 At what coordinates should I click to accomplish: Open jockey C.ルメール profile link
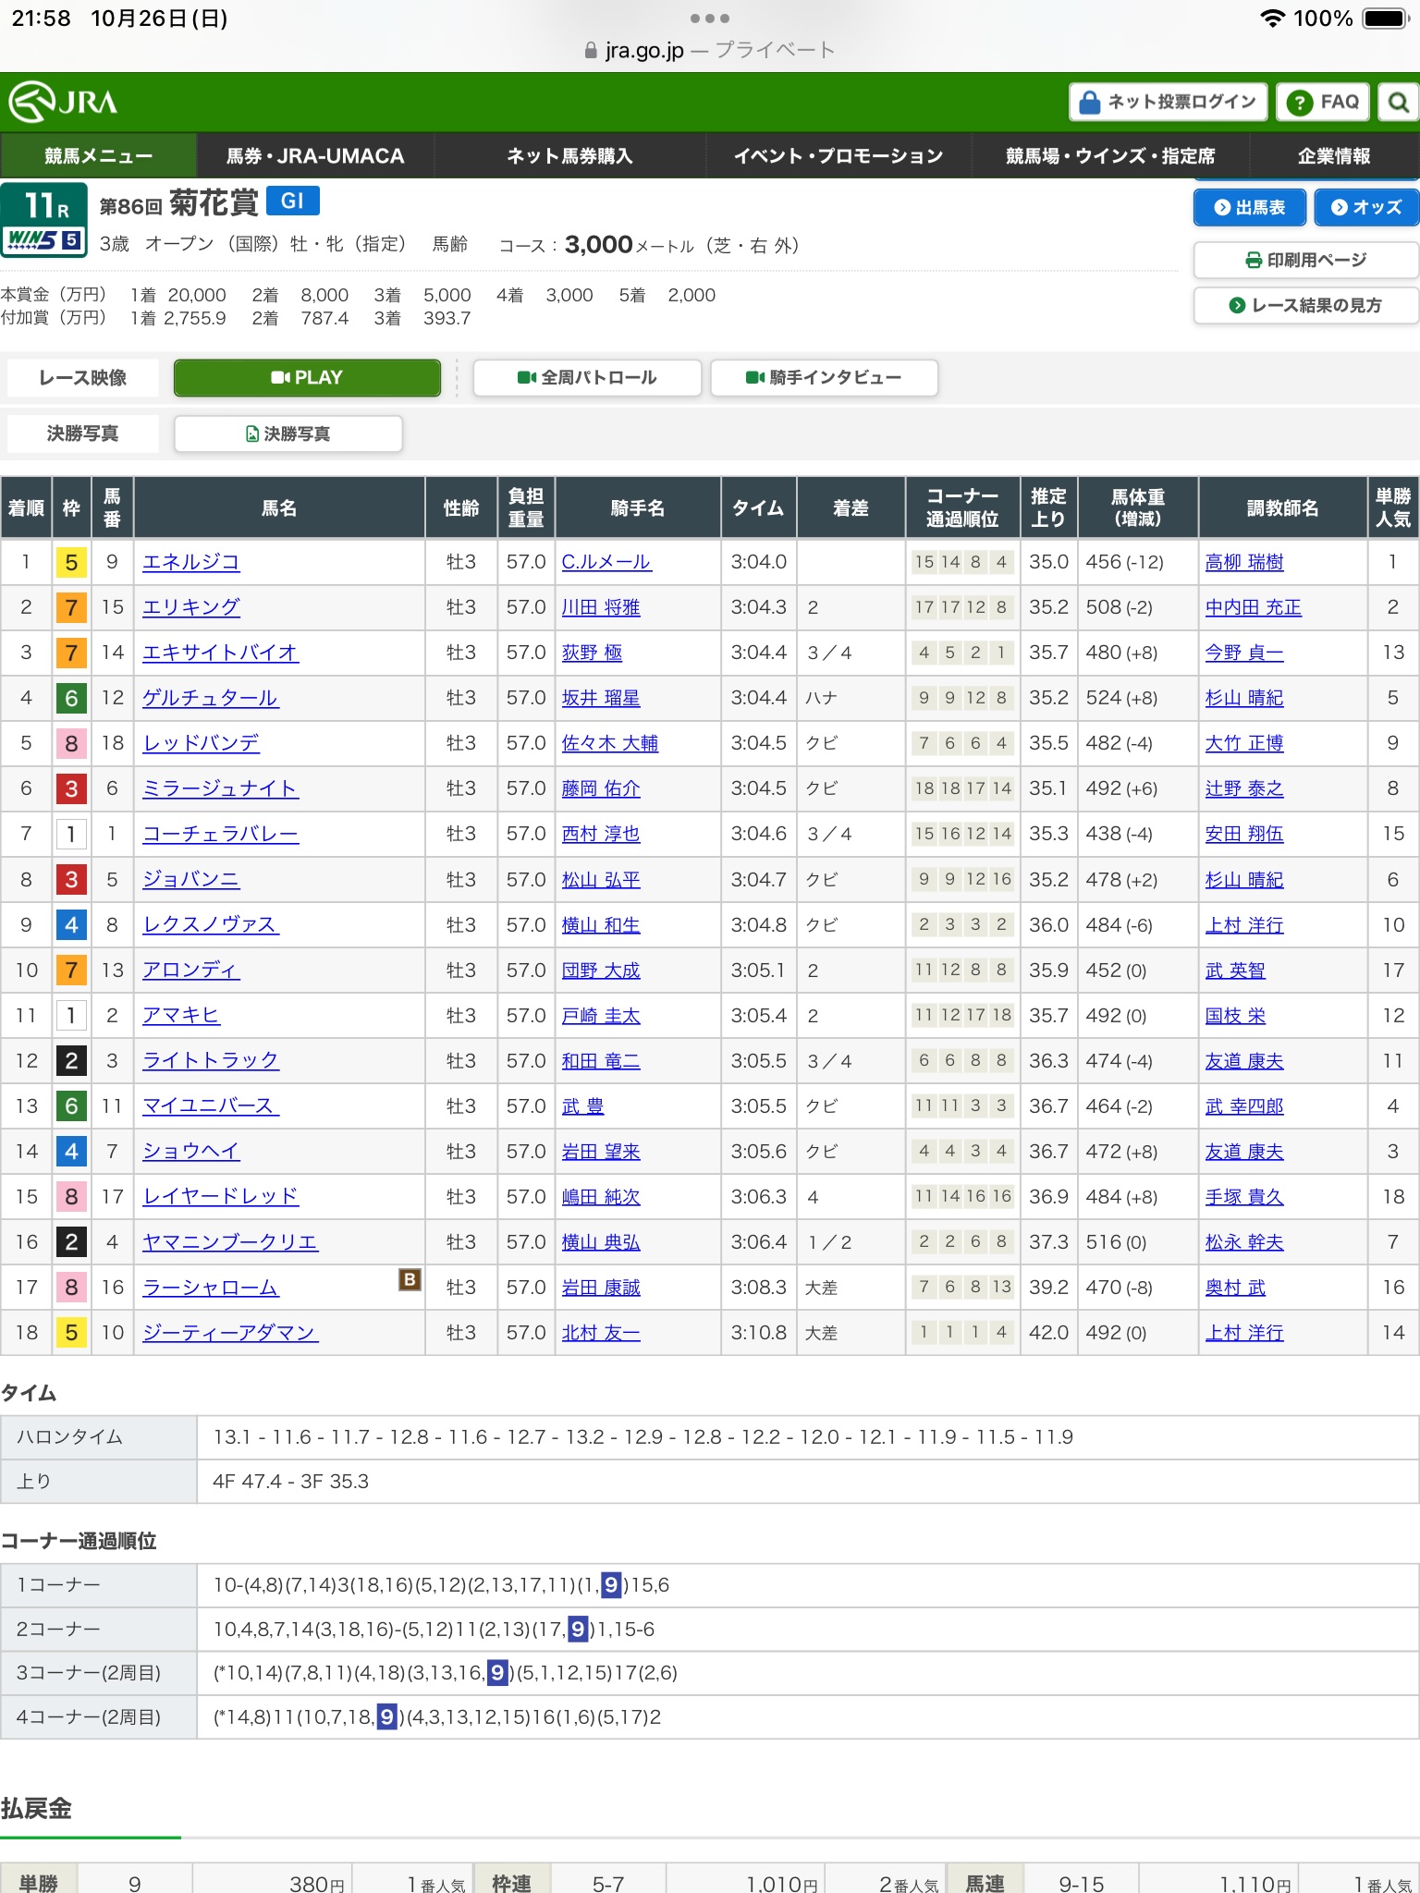tap(606, 562)
